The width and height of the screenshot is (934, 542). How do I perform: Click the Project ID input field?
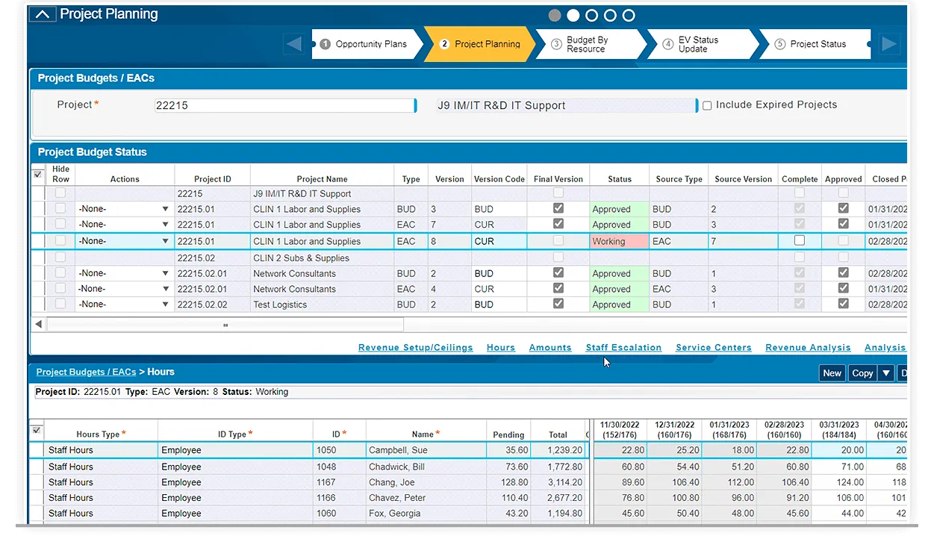point(284,106)
